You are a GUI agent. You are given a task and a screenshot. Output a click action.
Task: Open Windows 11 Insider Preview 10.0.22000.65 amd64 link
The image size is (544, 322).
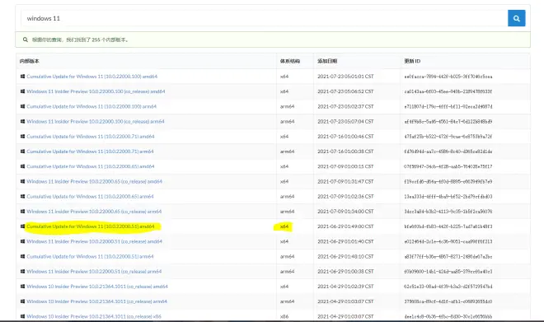[x=94, y=181]
